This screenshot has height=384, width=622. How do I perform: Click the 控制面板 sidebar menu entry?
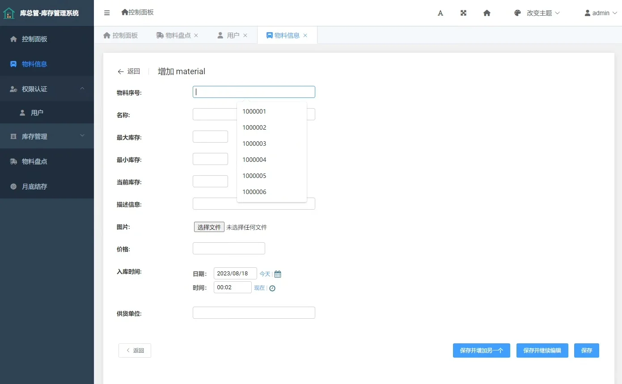pos(47,39)
